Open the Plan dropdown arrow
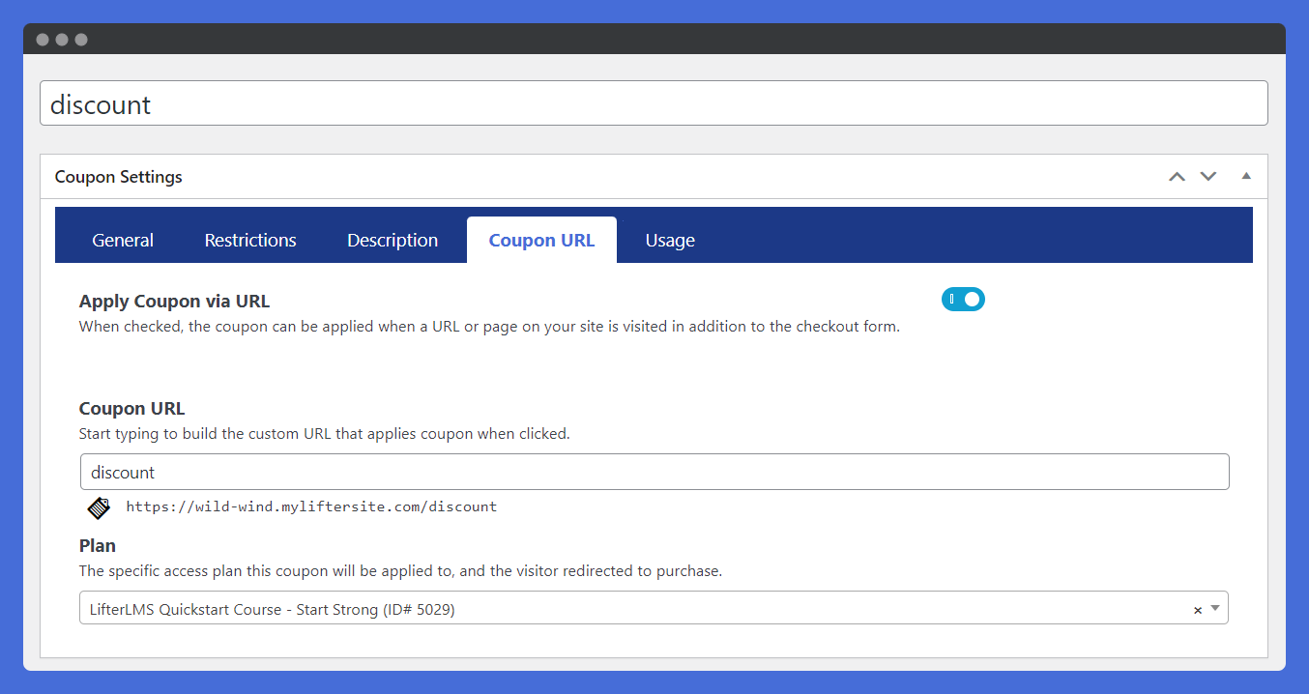1309x694 pixels. click(1215, 609)
